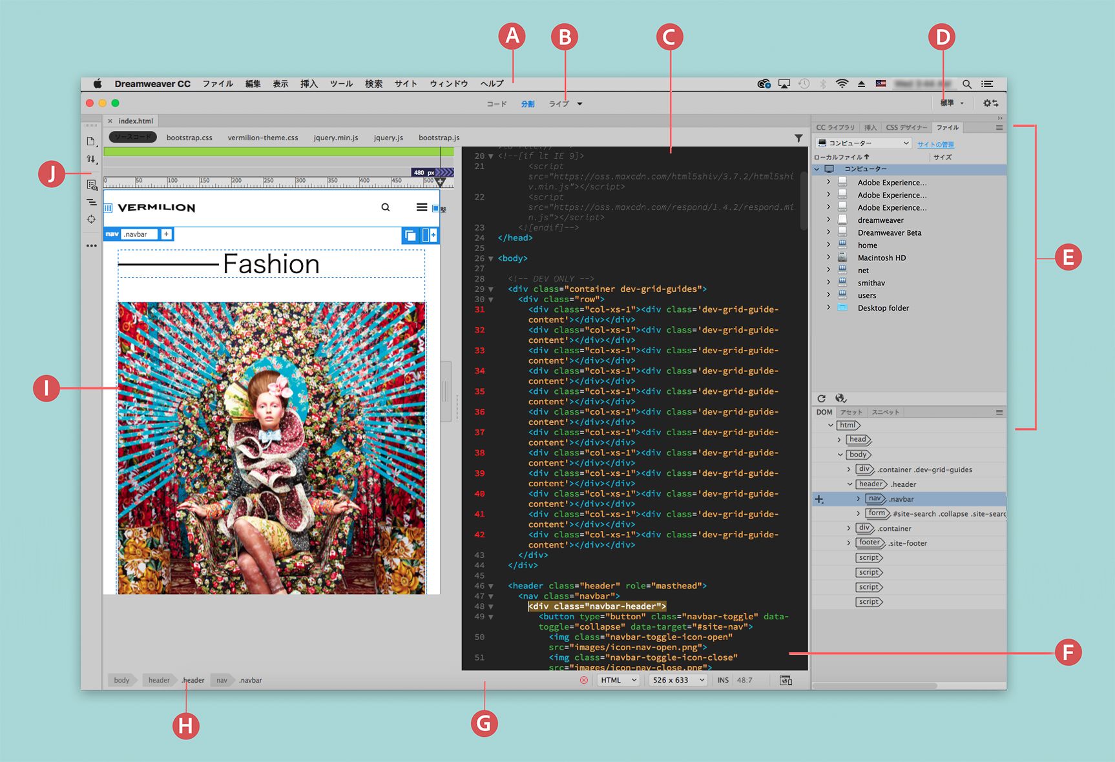Refresh the DOM panel with the circular arrow icon
Screen dimensions: 1115x762
click(x=822, y=398)
